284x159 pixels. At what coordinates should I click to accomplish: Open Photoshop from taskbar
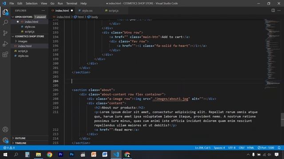(72, 155)
